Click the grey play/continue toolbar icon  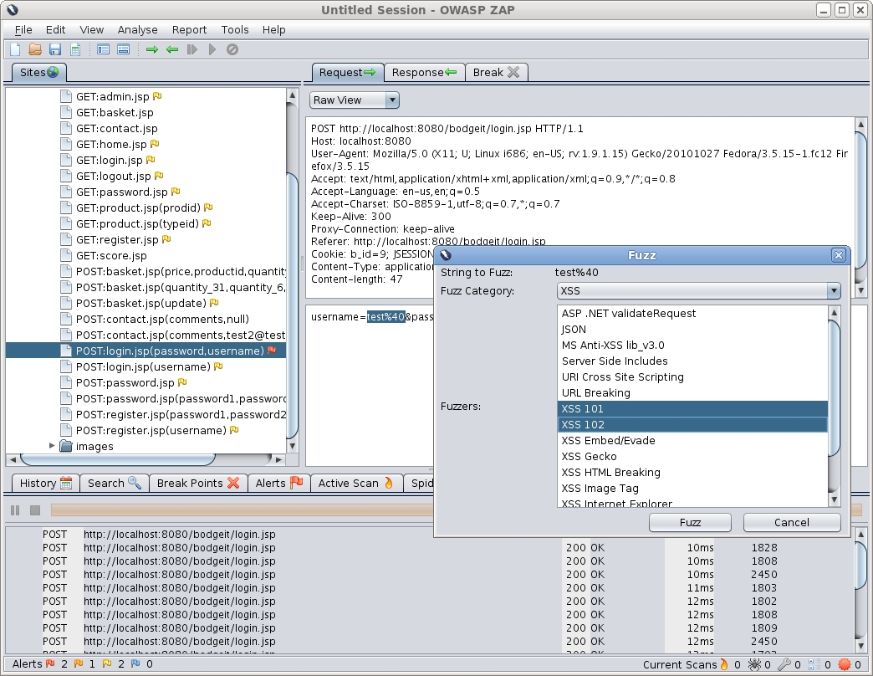[212, 49]
